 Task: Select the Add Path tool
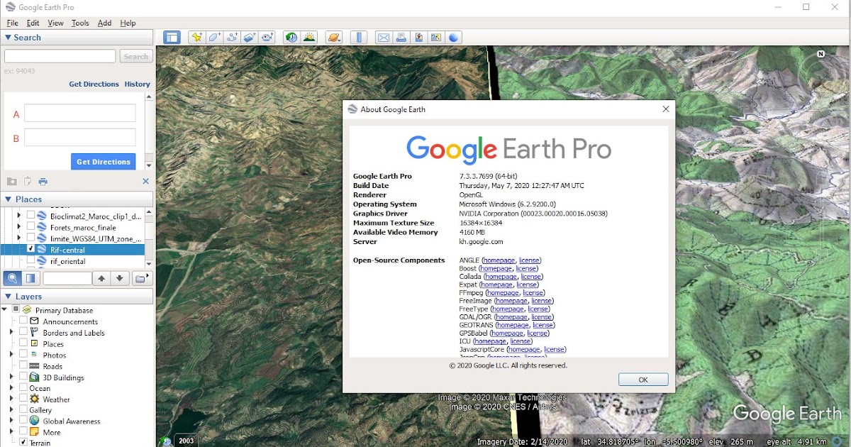pyautogui.click(x=232, y=38)
